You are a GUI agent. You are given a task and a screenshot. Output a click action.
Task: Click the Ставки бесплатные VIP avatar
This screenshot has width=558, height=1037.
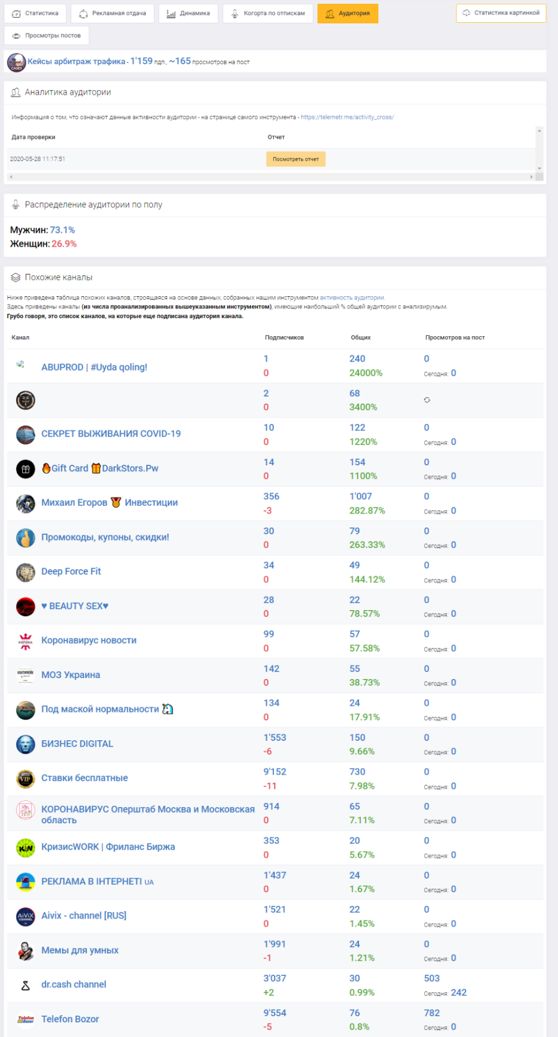point(25,779)
